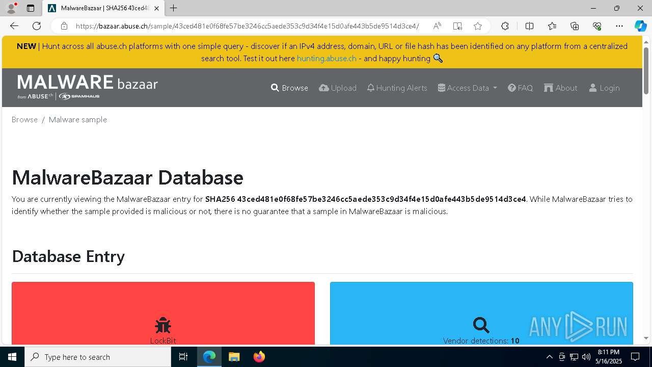Open Login page
Screen dimensions: 652x367
coord(604,88)
